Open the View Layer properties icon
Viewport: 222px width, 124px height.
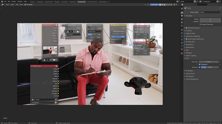coord(182,19)
